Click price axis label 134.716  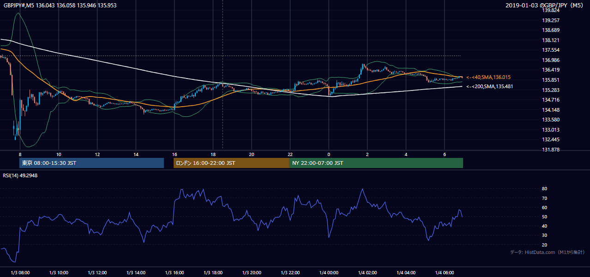[551, 100]
